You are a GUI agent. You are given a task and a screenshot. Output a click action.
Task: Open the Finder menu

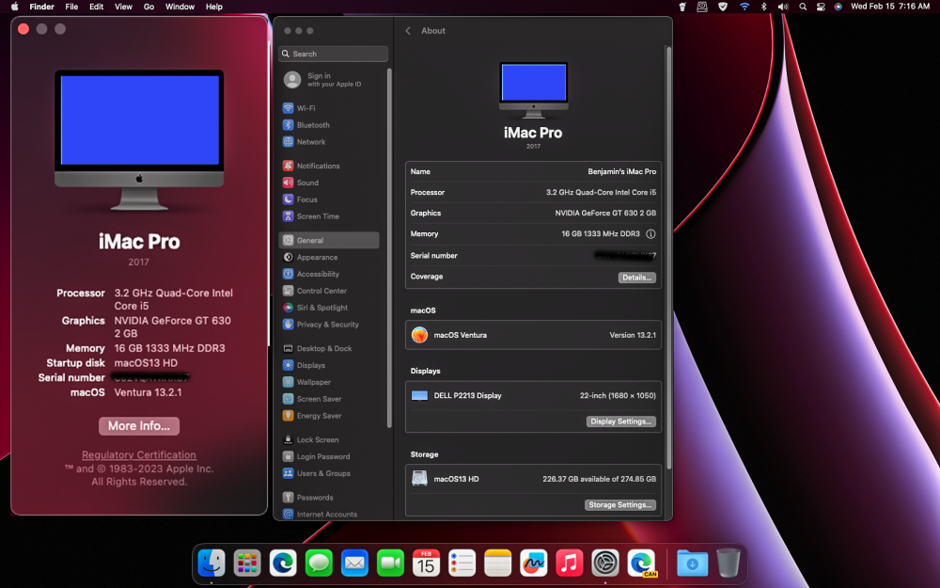coord(42,7)
